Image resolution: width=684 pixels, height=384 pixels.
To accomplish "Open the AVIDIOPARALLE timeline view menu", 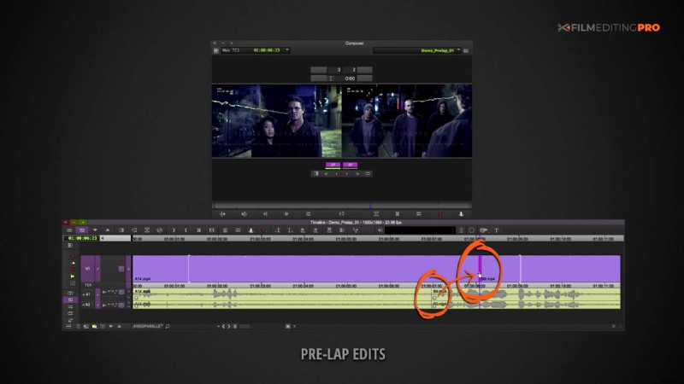I will (x=148, y=326).
